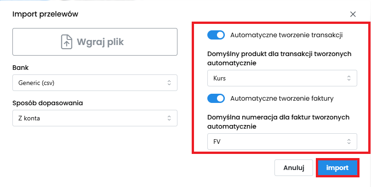Turn off Automatyczne tworzenie faktury switch
Viewport: 371px width, 187px height.
pos(216,98)
